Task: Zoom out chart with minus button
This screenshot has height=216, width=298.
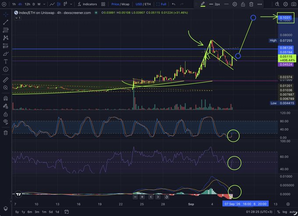Action: point(135,197)
